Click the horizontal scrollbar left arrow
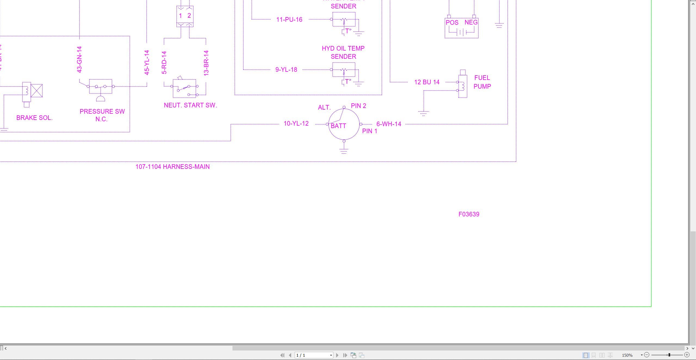696x360 pixels. coord(5,348)
